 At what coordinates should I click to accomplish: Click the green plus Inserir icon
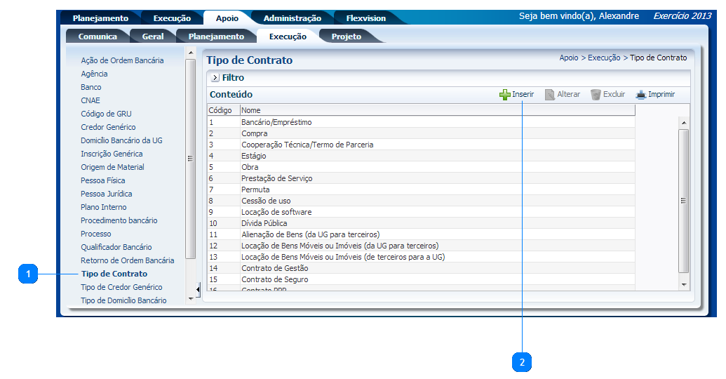[504, 95]
